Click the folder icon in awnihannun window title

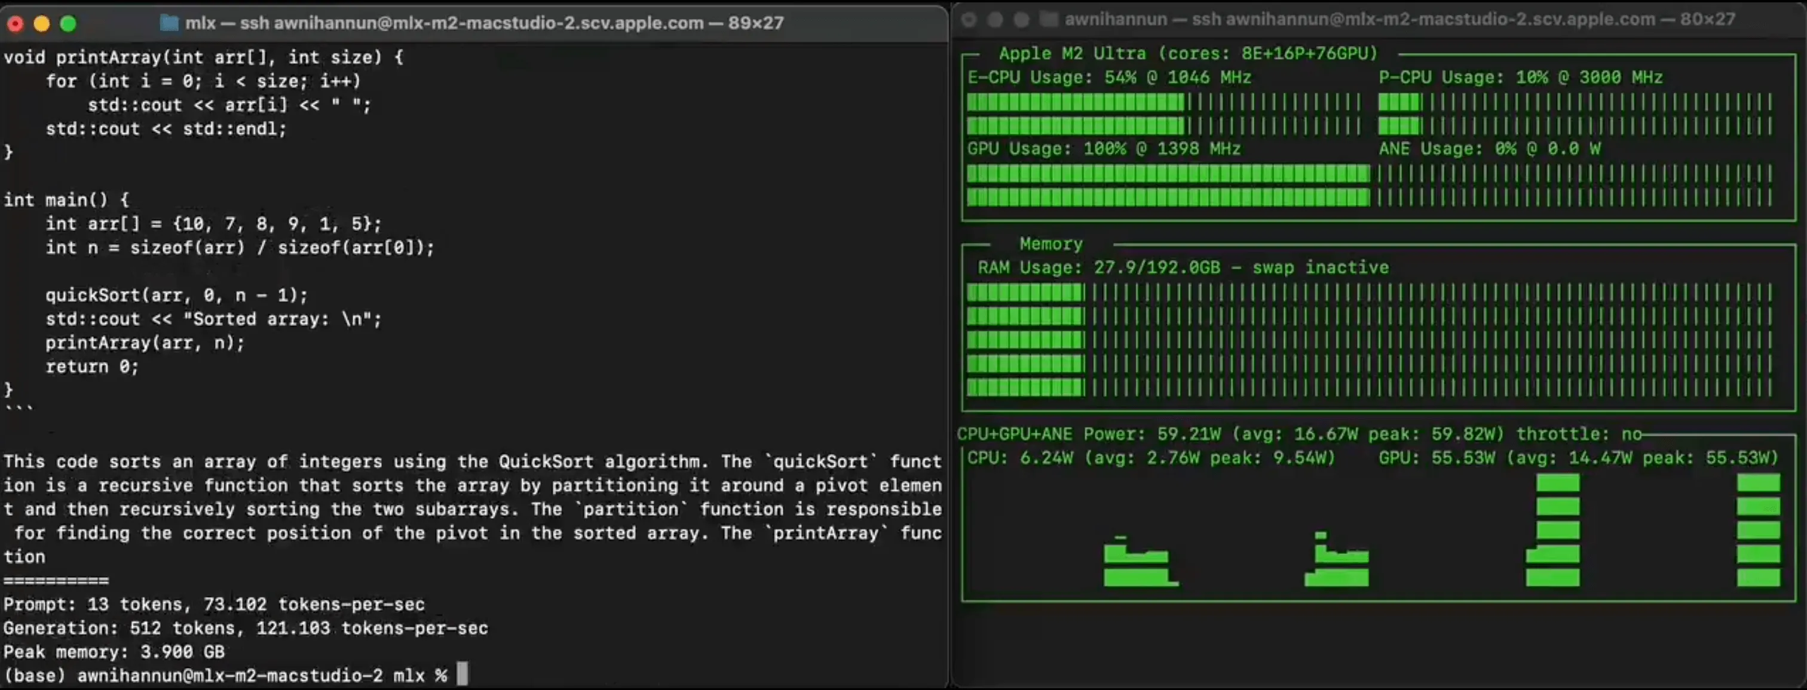(x=1049, y=19)
